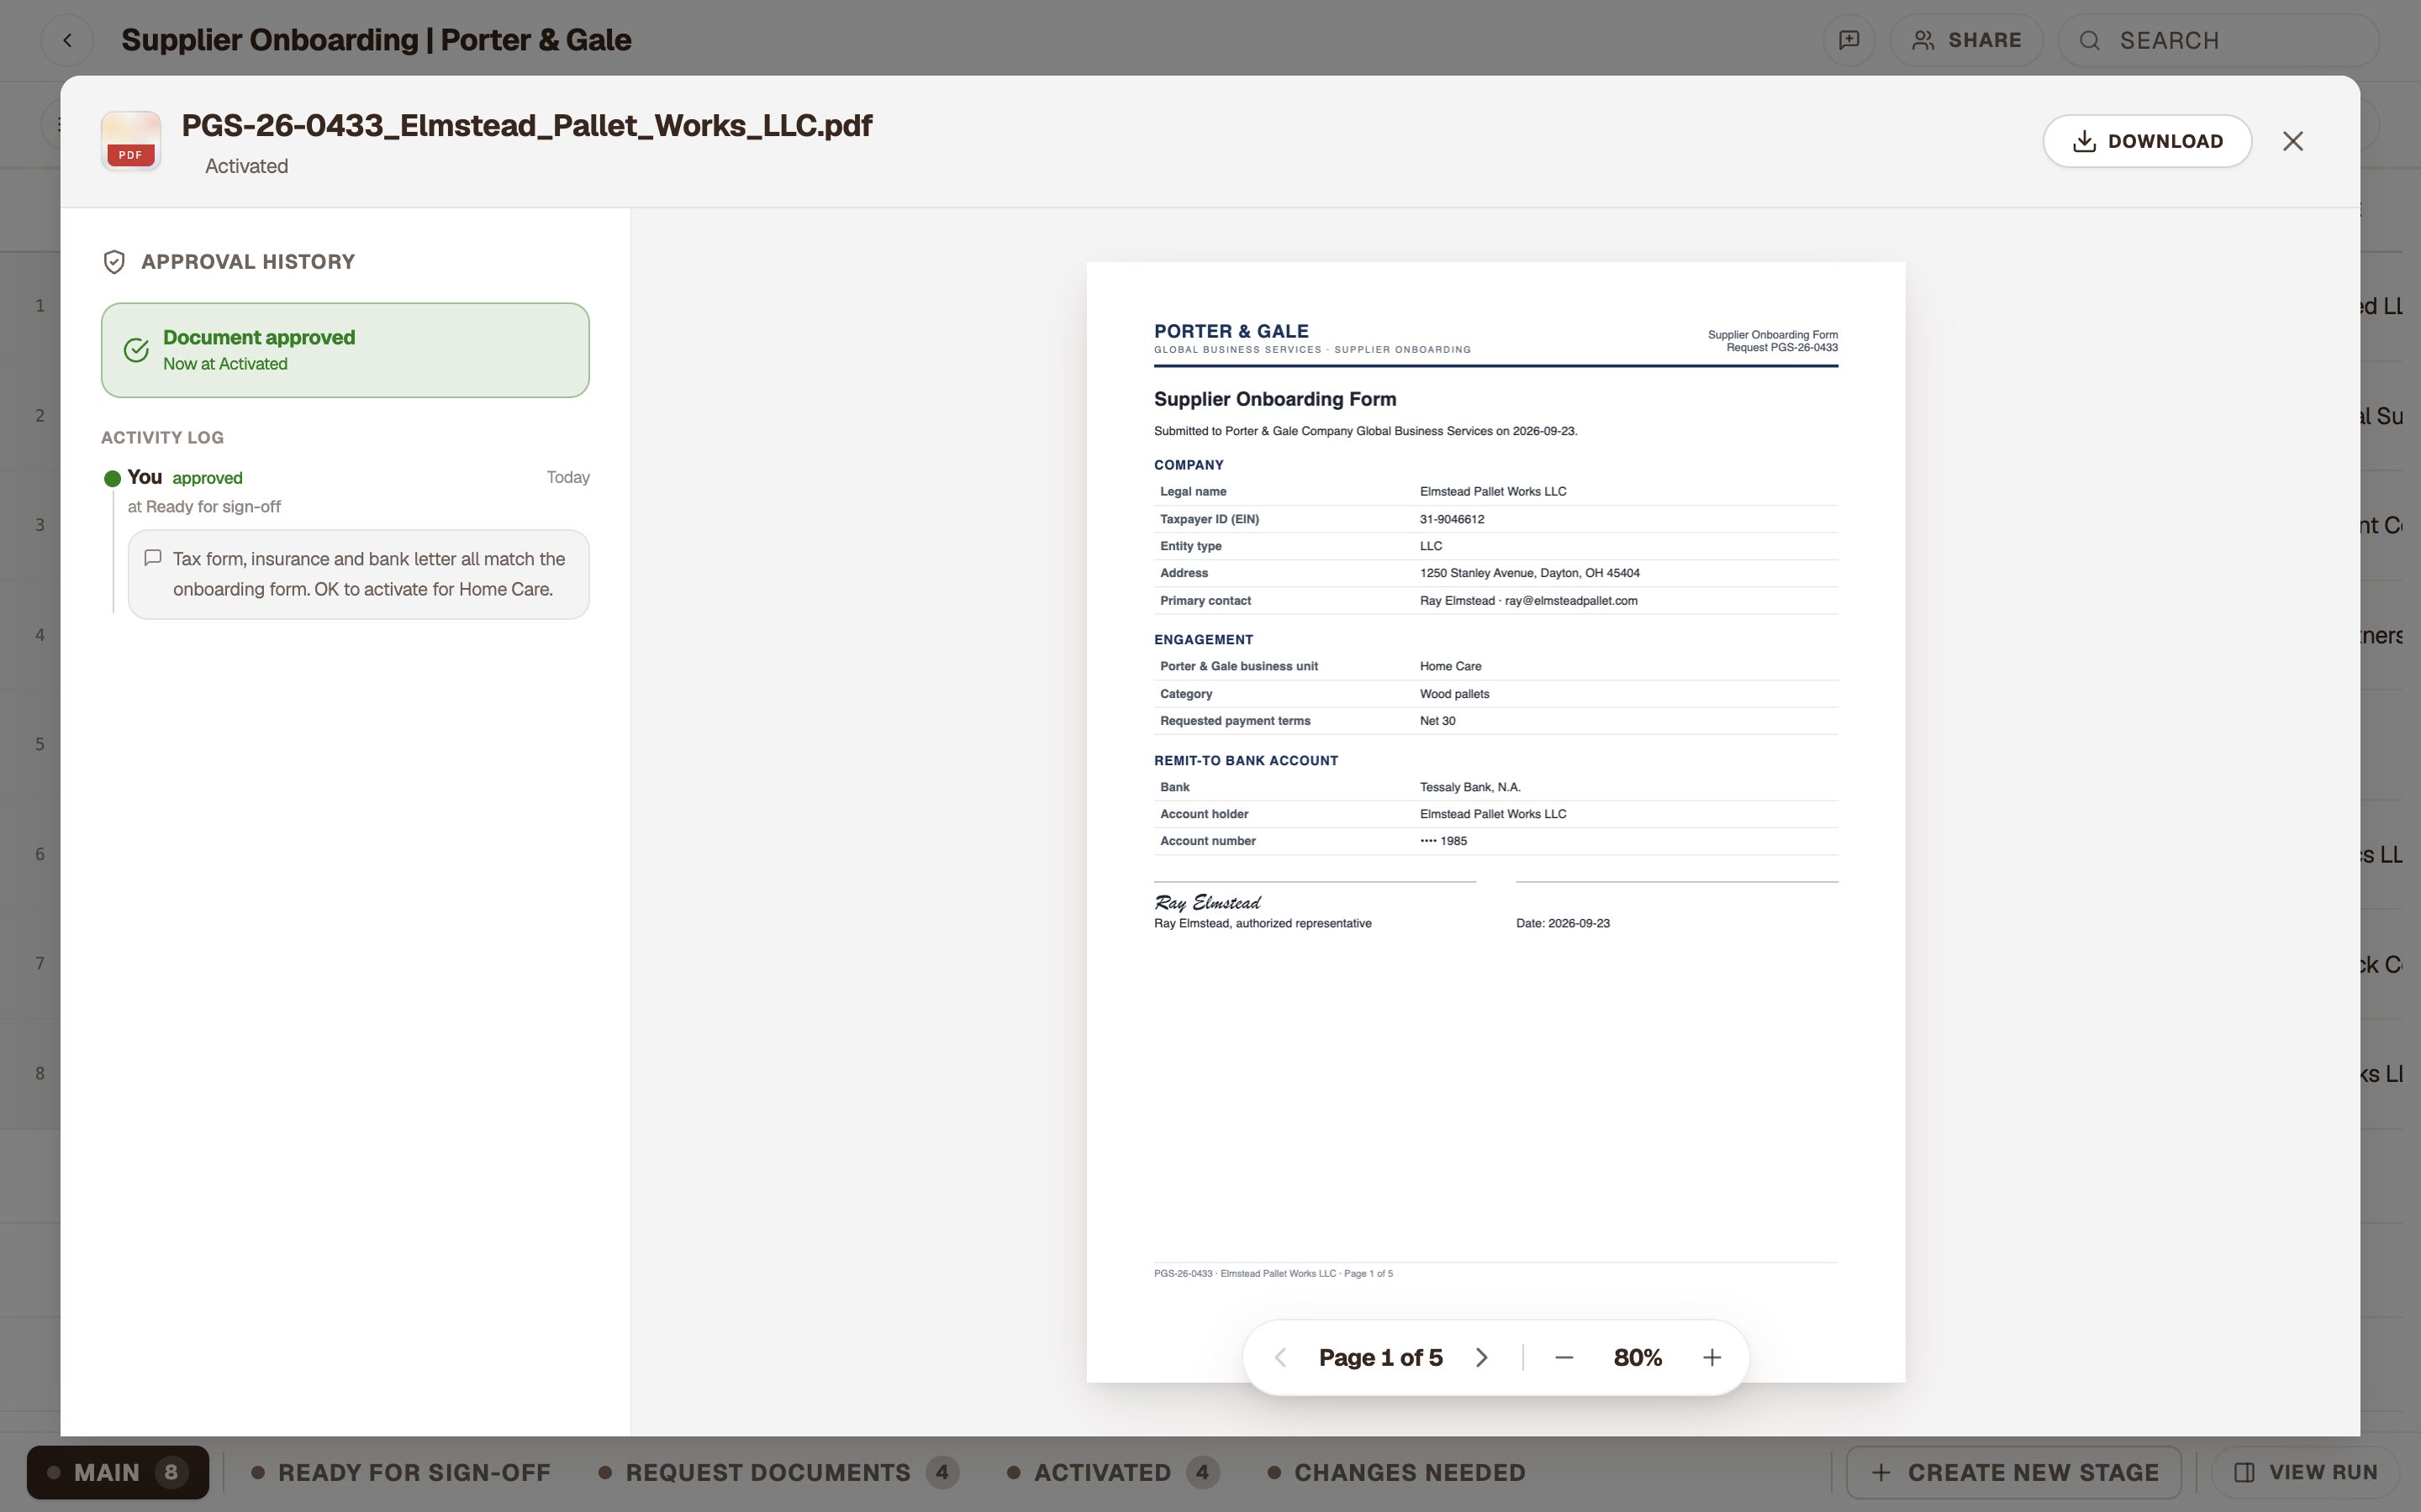Go to the previous PDF page
This screenshot has width=2421, height=1512.
(1279, 1357)
